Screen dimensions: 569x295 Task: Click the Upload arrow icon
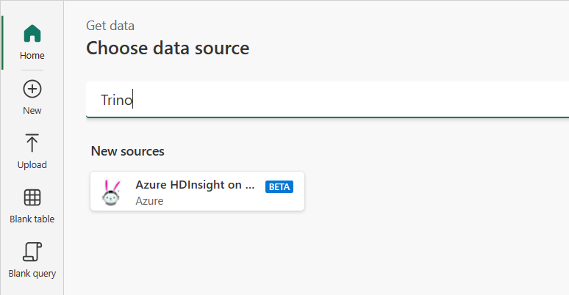[x=32, y=143]
